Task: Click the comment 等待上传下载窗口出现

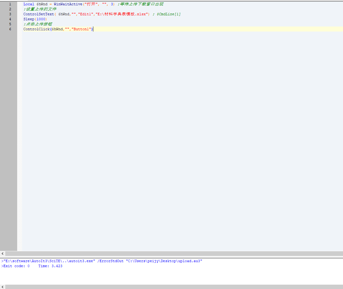Action: (141, 4)
